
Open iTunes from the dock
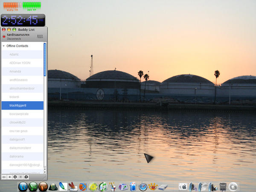tap(103, 187)
